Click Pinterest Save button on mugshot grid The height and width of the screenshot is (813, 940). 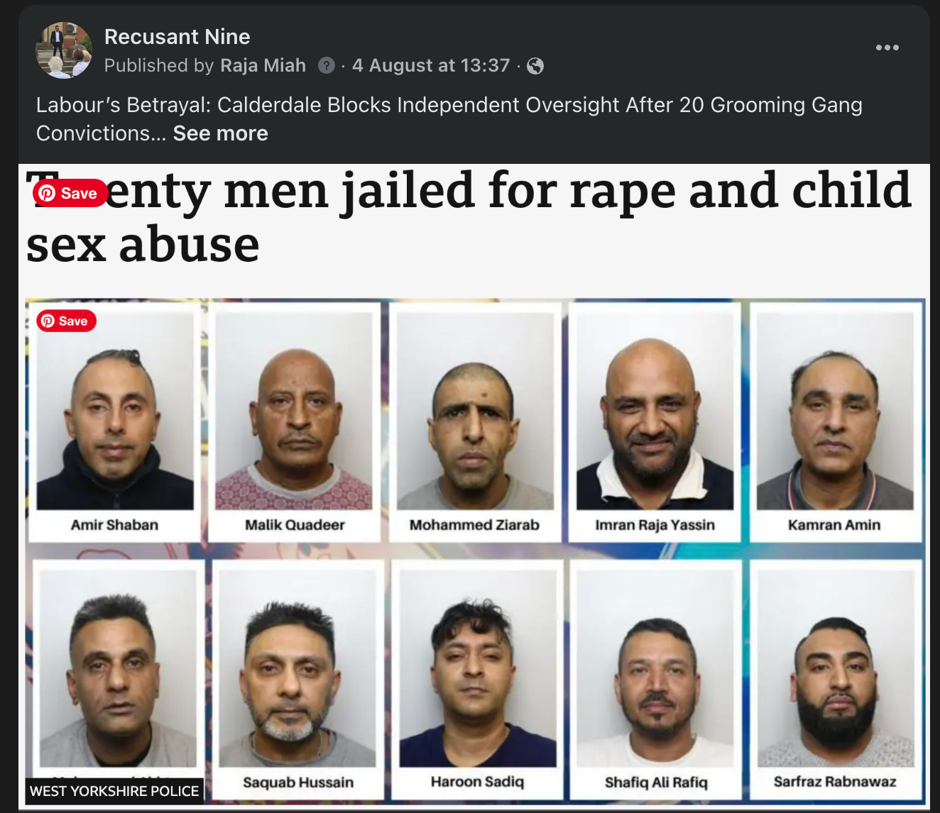pos(66,321)
